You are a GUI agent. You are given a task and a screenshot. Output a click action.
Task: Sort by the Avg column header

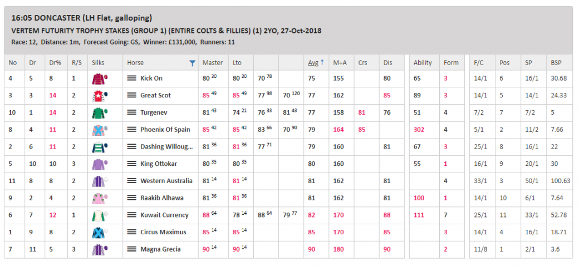point(313,63)
